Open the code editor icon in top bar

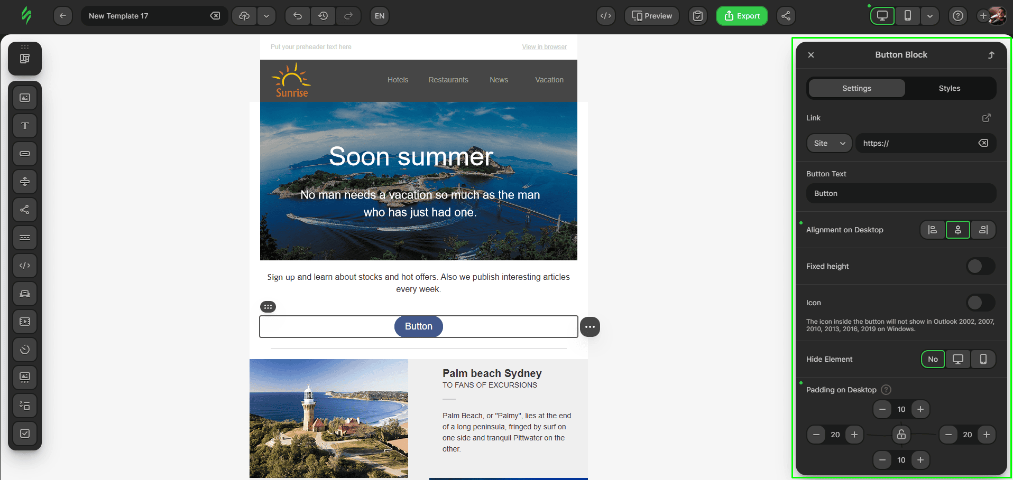tap(606, 16)
